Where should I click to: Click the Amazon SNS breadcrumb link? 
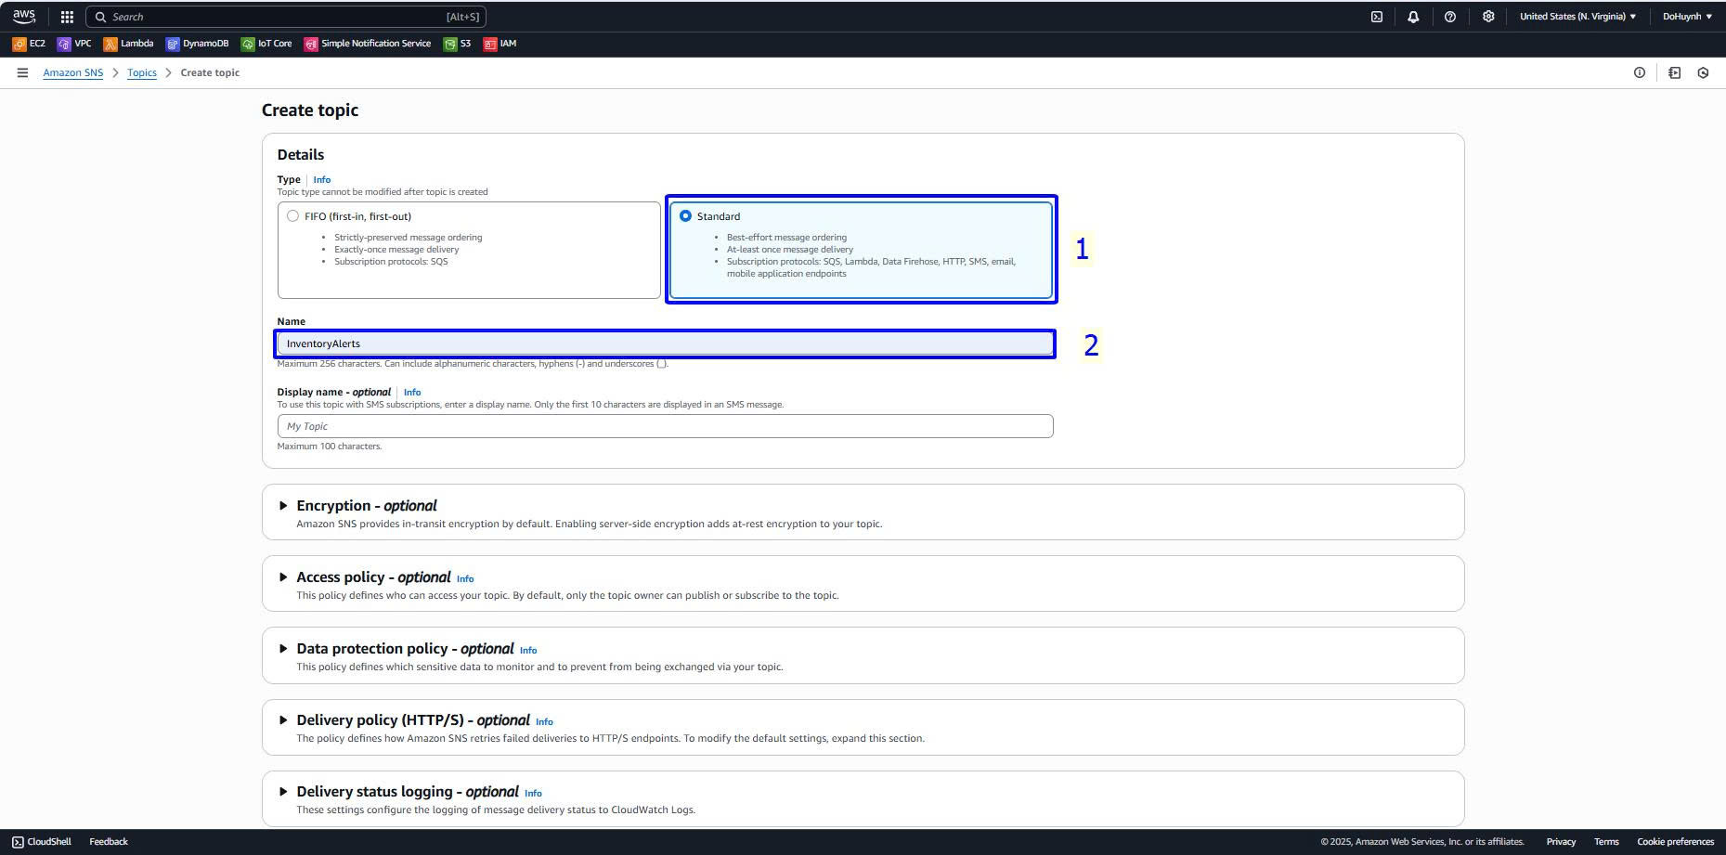pyautogui.click(x=72, y=72)
